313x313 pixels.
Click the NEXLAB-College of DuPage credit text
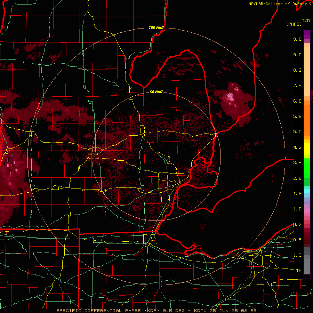[280, 4]
